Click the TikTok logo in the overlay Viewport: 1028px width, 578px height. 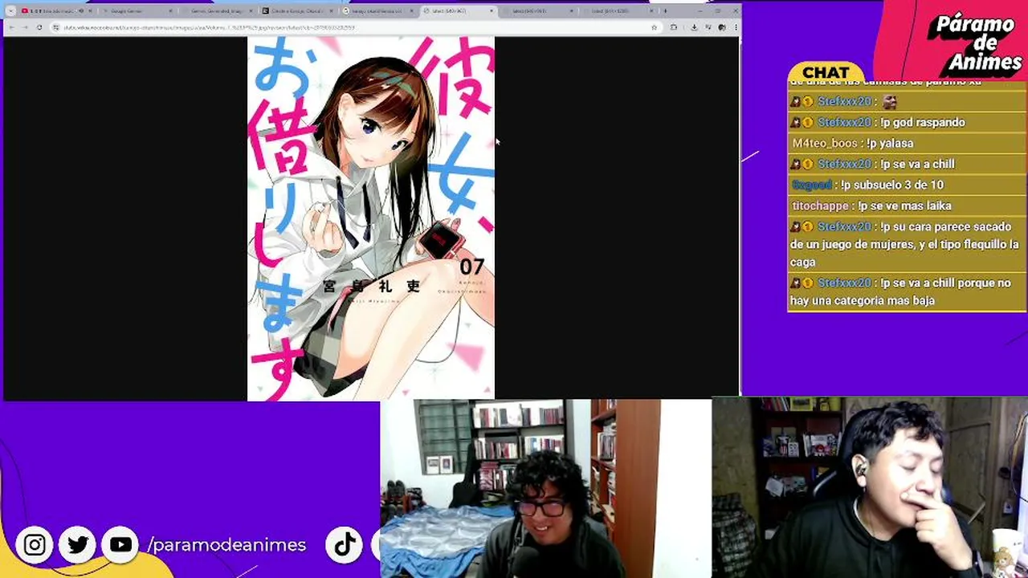tap(345, 545)
